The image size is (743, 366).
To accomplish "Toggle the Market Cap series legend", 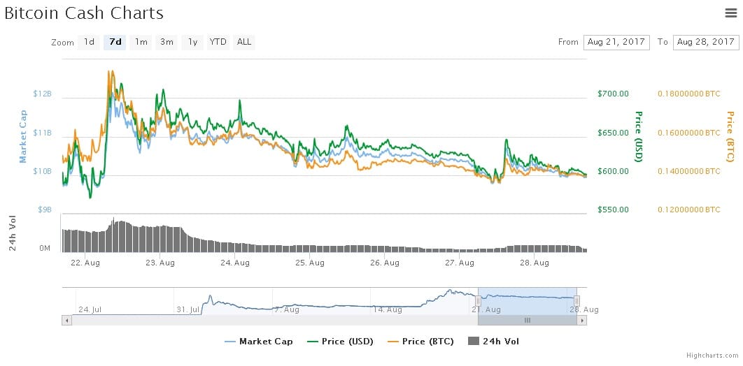I will click(x=259, y=342).
